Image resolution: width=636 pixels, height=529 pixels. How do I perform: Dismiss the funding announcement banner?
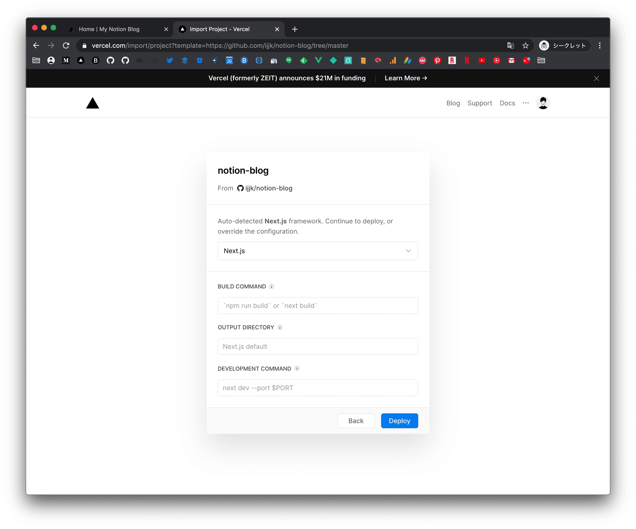pyautogui.click(x=596, y=78)
